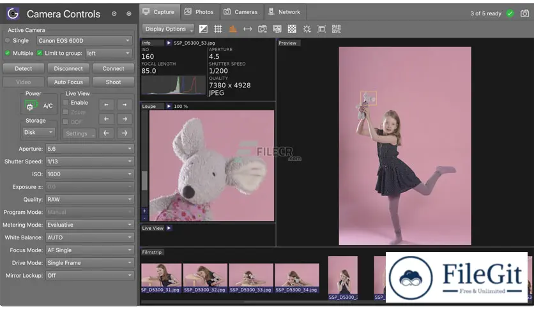Switch to the Cameras tab
Screen dimensions: 534x309
[241, 12]
